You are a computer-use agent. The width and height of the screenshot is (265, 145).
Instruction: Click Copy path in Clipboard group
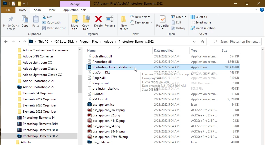click(x=51, y=22)
